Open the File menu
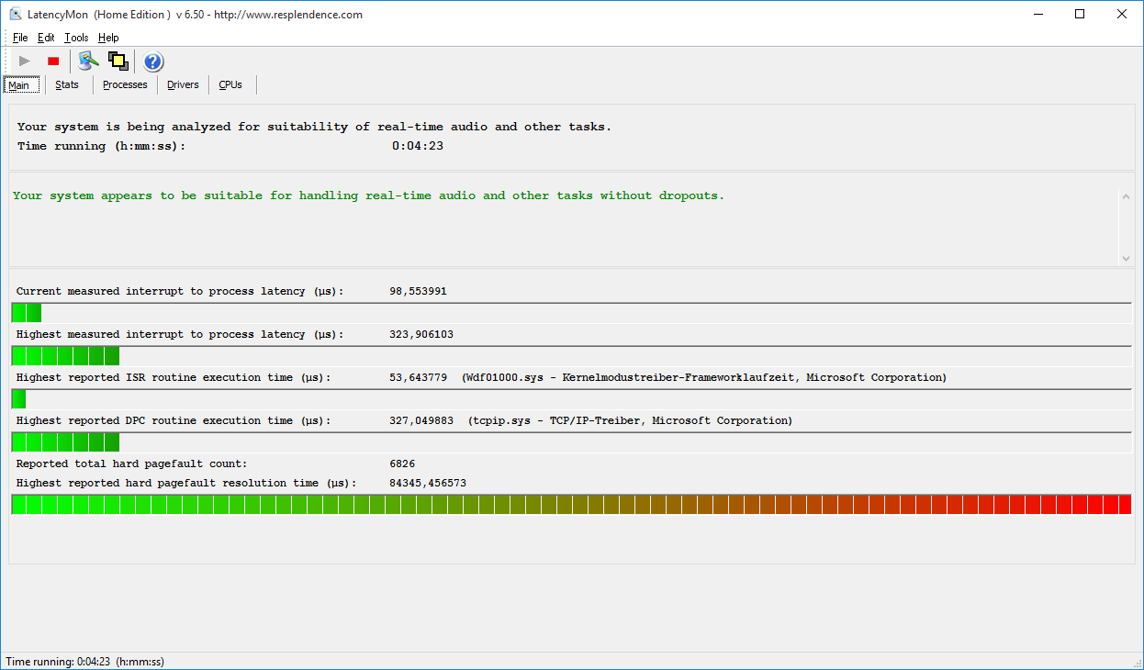The width and height of the screenshot is (1144, 670). (x=20, y=38)
